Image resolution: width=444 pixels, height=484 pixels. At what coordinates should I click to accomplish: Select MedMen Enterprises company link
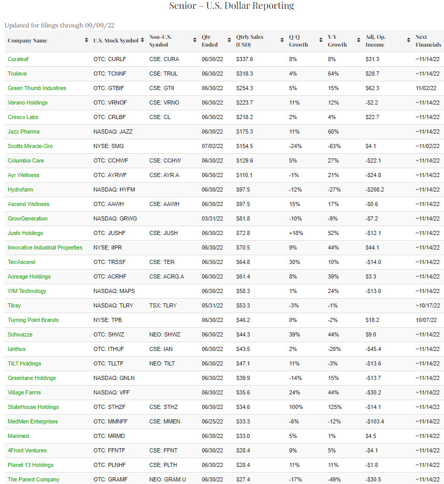33,421
